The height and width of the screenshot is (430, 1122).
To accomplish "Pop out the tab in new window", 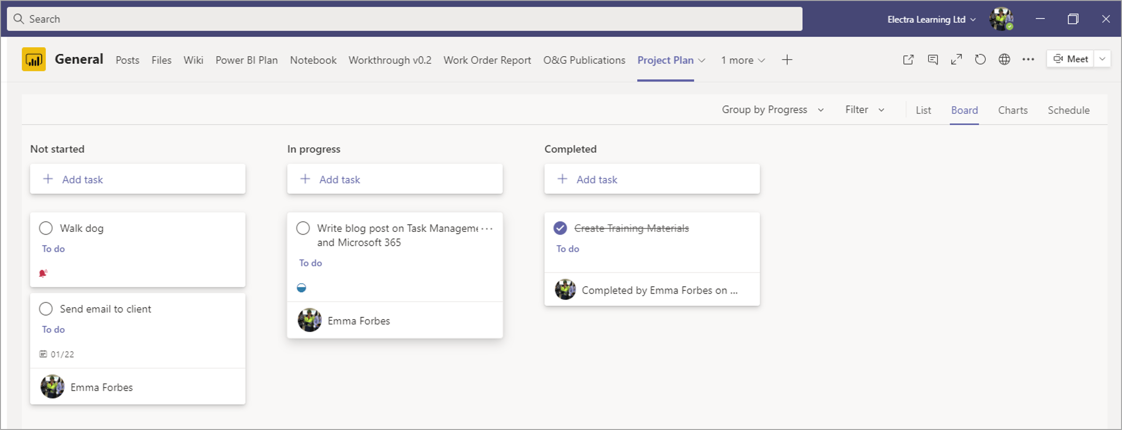I will (x=908, y=60).
